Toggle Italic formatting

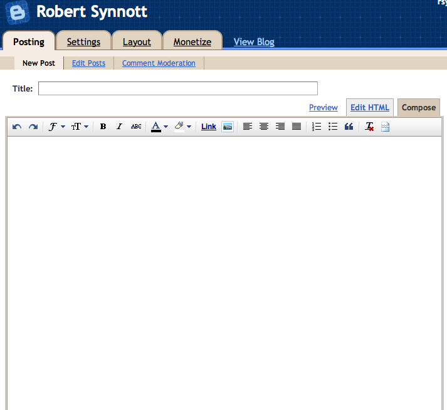[x=119, y=127]
